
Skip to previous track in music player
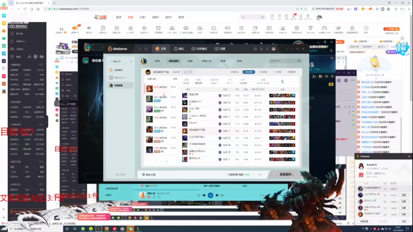click(x=204, y=195)
